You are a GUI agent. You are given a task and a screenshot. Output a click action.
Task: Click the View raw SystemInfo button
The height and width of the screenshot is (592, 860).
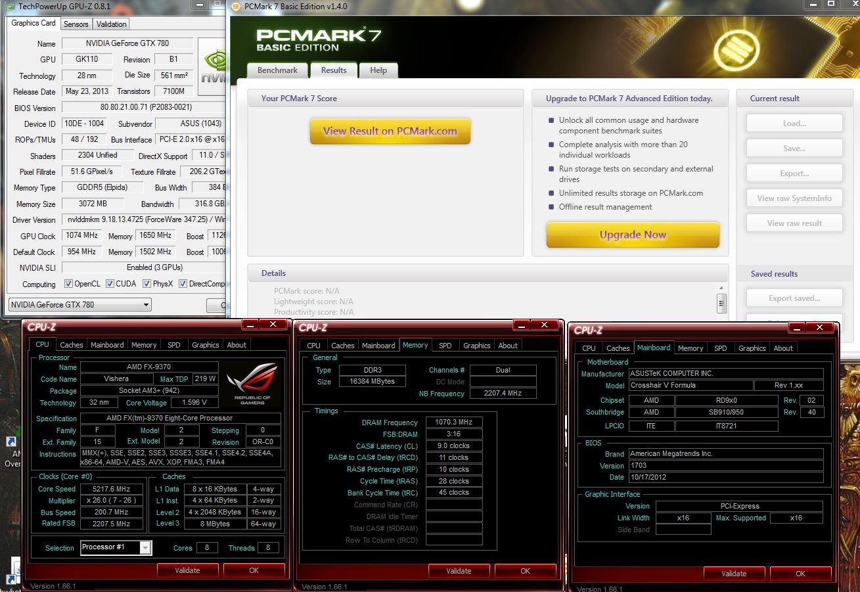click(794, 198)
